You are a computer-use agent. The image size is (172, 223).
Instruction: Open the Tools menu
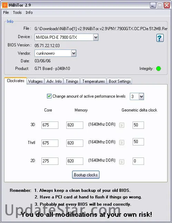(17, 12)
